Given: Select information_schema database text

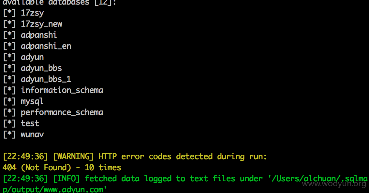Looking at the screenshot, I should pyautogui.click(x=62, y=90).
